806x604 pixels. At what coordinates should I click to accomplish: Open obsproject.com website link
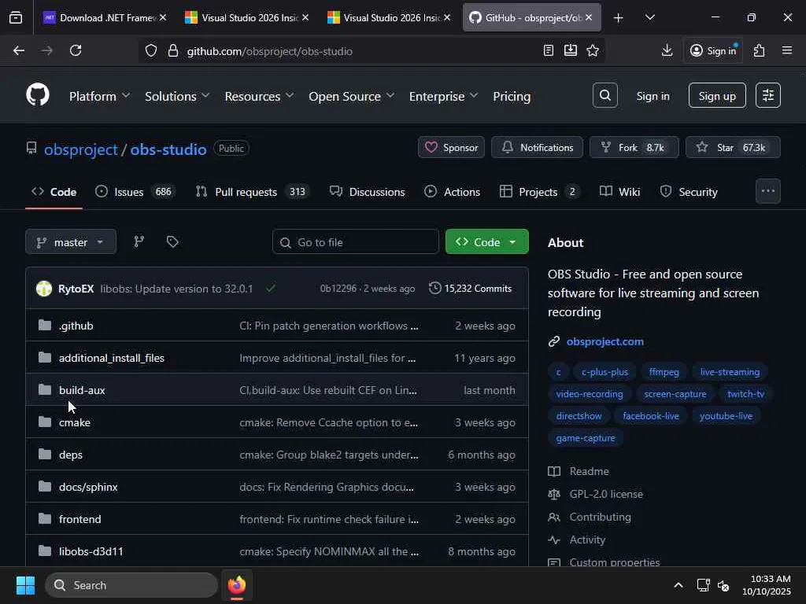click(x=605, y=341)
